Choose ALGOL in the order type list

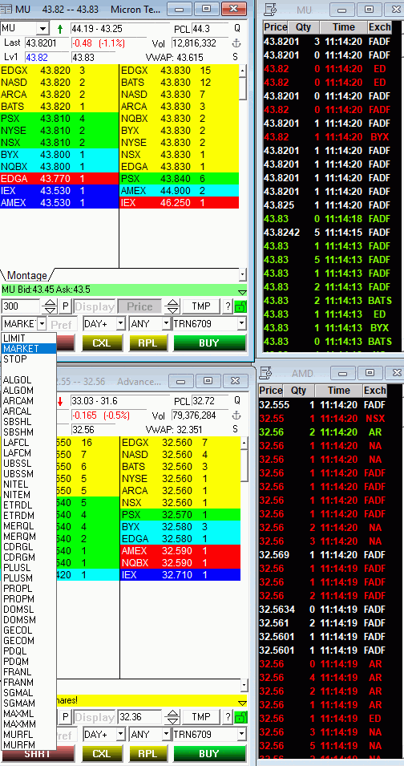(30, 380)
